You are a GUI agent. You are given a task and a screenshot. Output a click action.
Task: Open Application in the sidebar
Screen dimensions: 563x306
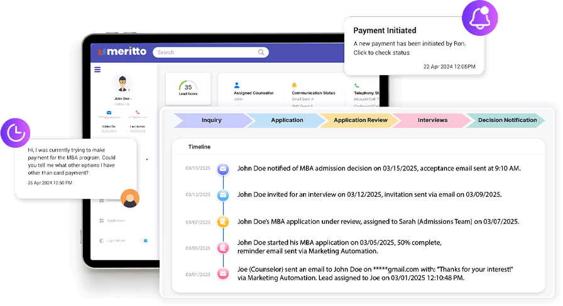tap(116, 221)
